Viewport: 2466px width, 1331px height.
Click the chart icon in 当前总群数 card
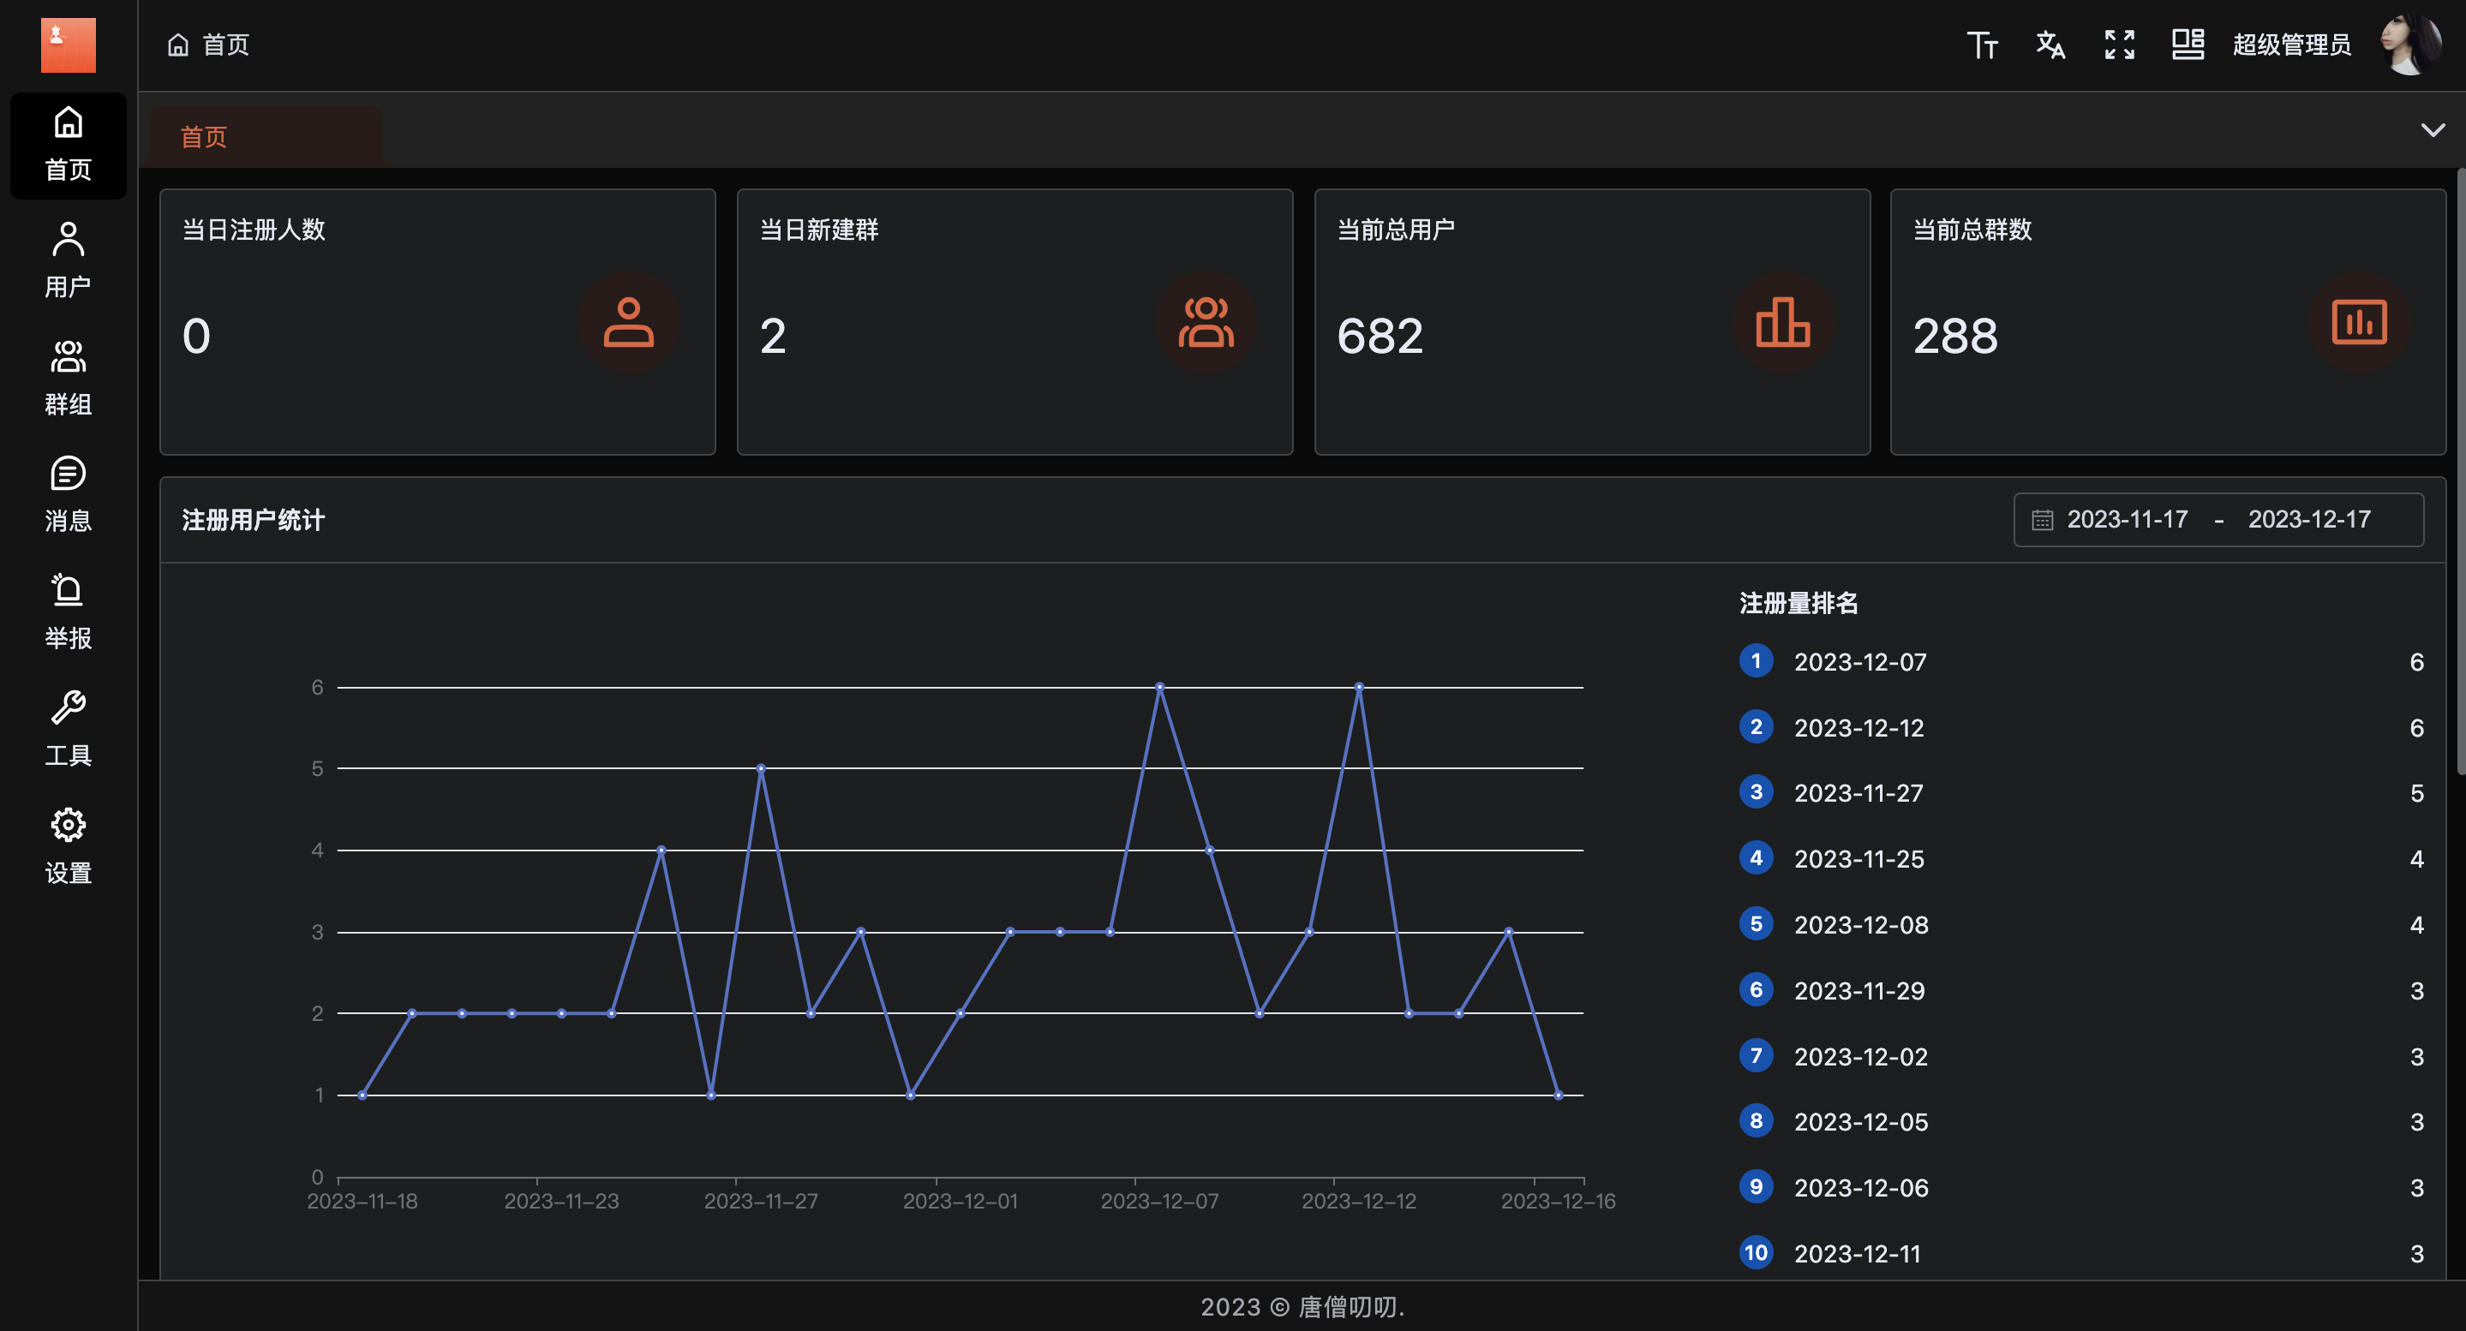tap(2360, 321)
